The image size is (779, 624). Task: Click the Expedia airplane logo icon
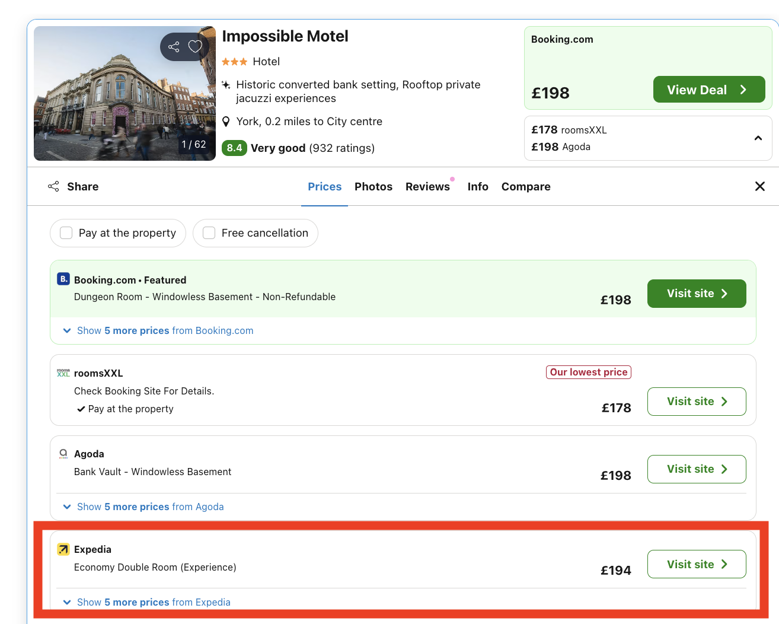pyautogui.click(x=63, y=549)
